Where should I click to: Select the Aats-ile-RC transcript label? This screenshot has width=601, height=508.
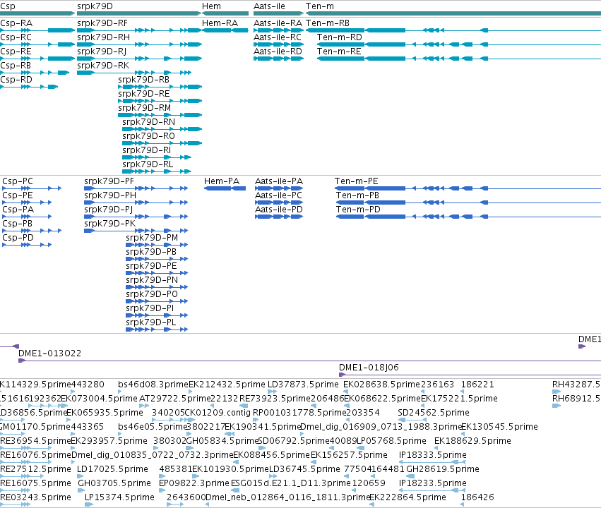point(278,37)
